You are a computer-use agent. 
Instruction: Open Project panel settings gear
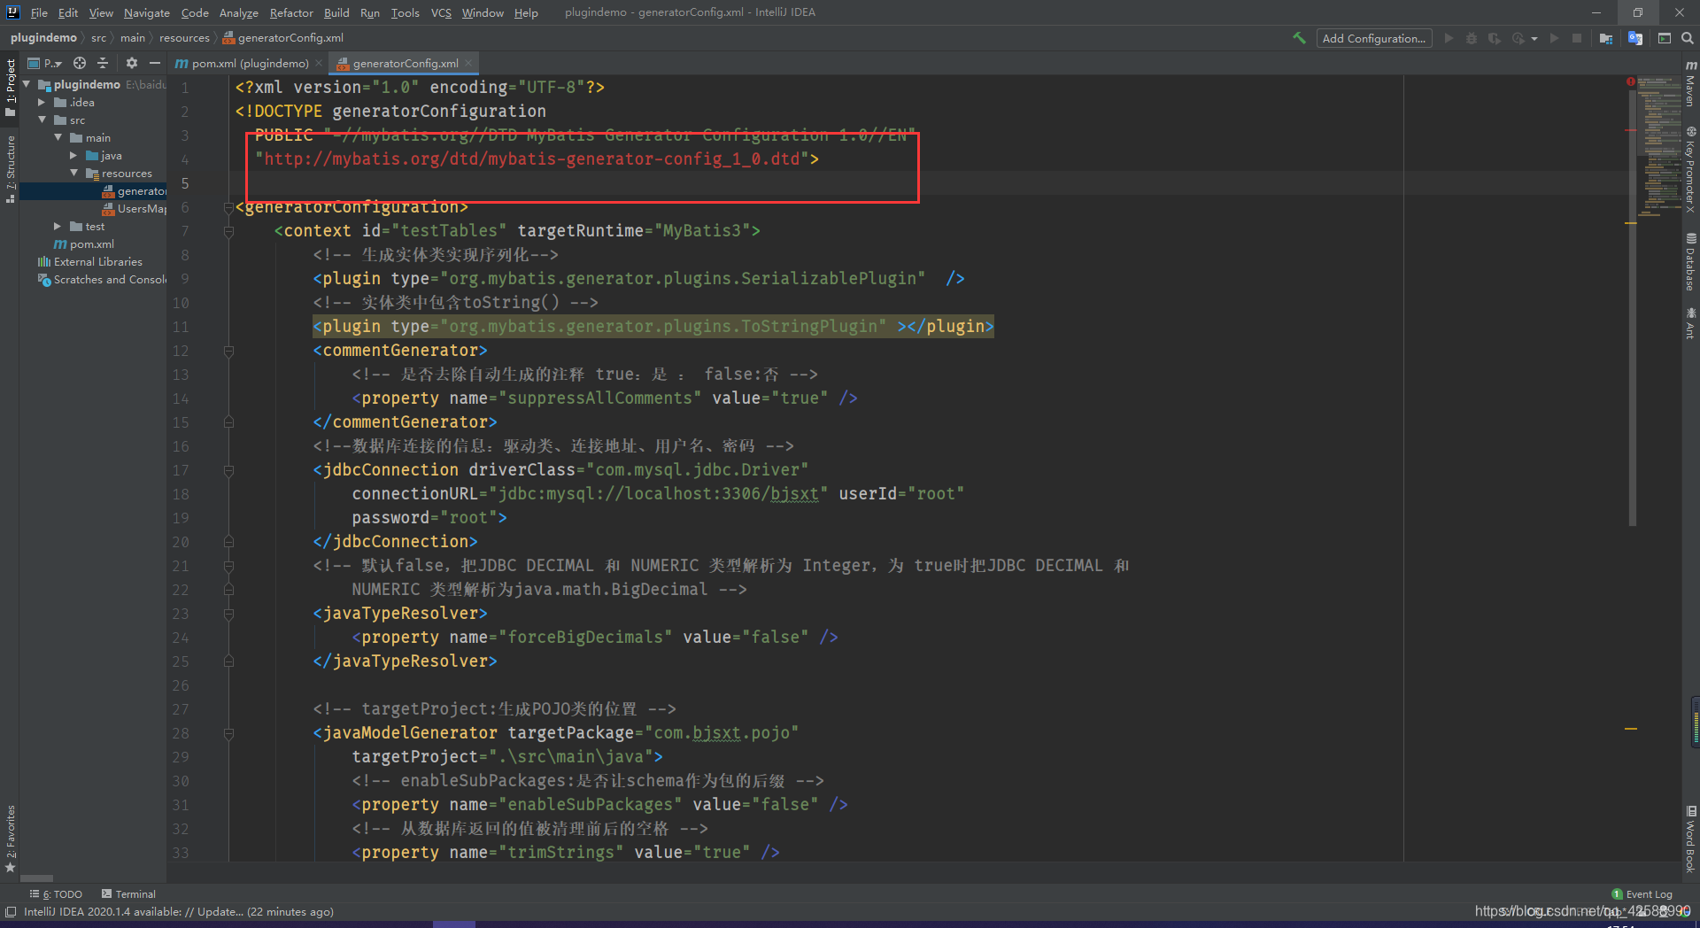point(131,63)
